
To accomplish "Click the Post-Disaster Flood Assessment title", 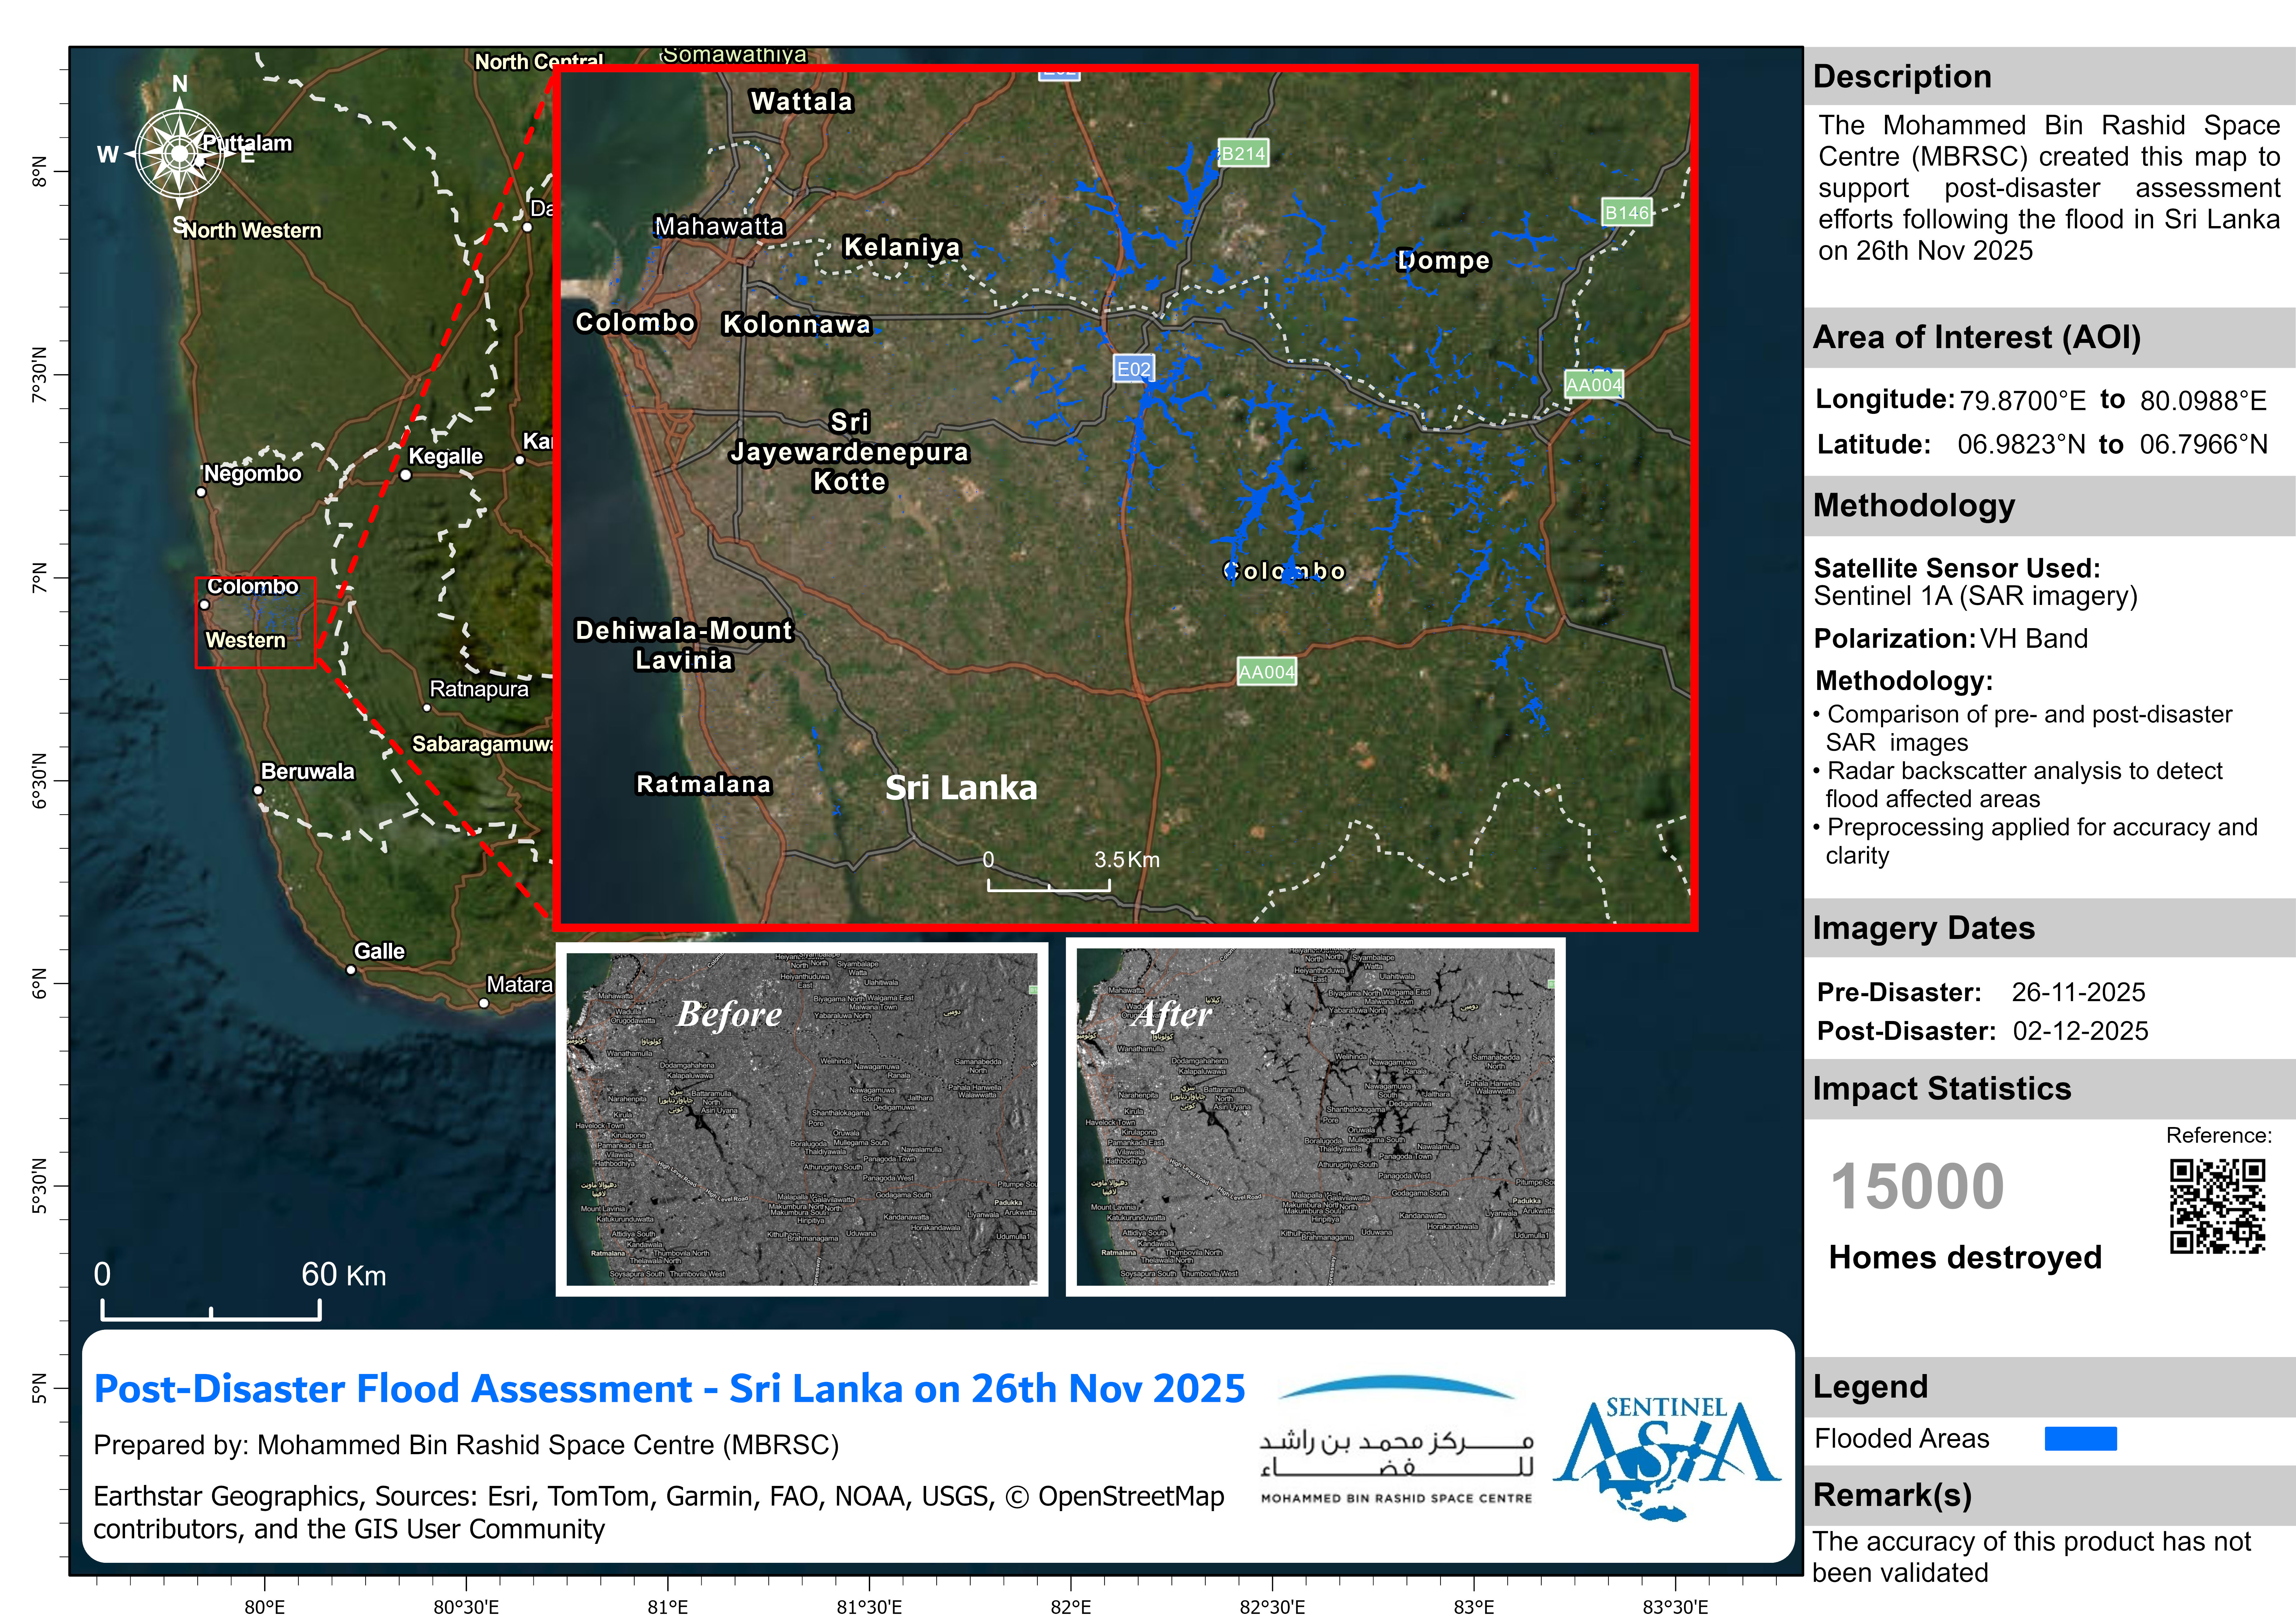I will [669, 1388].
